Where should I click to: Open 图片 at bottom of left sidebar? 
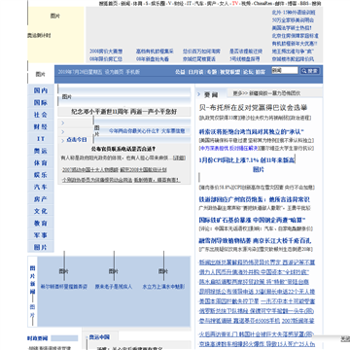click(41, 247)
